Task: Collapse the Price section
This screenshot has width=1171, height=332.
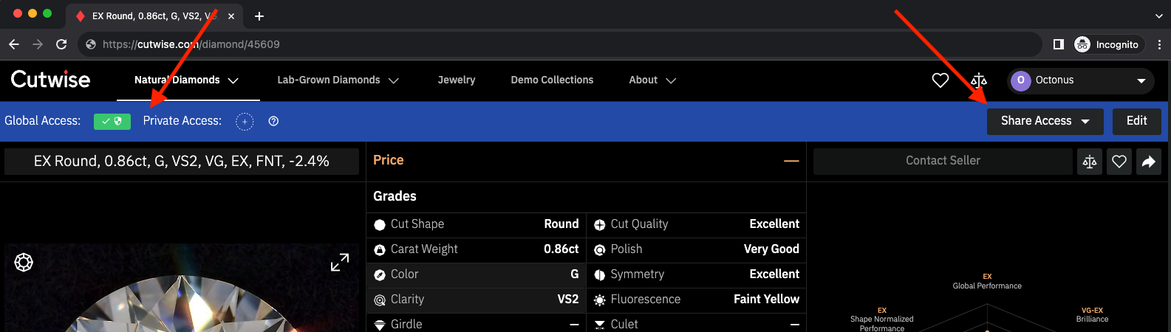Action: 791,161
